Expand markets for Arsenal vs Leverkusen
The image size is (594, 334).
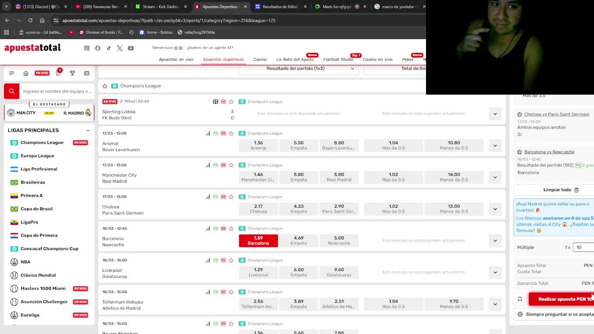(495, 146)
